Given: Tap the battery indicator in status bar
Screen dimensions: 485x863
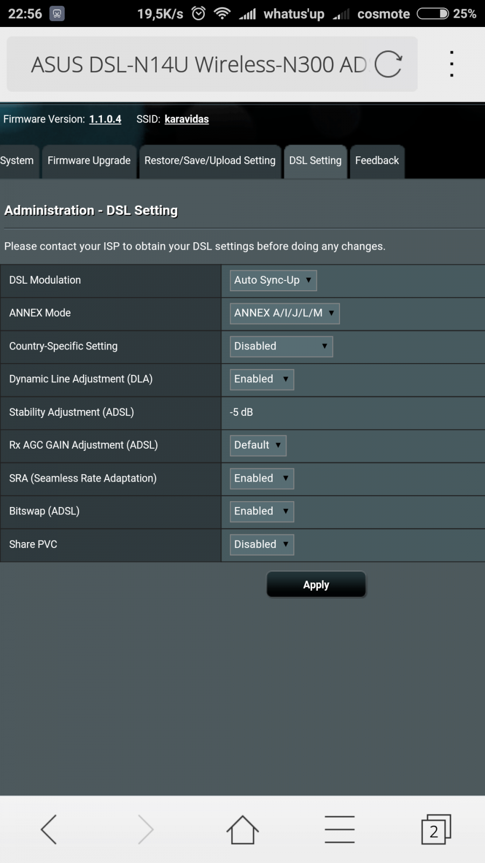Looking at the screenshot, I should click(x=432, y=13).
